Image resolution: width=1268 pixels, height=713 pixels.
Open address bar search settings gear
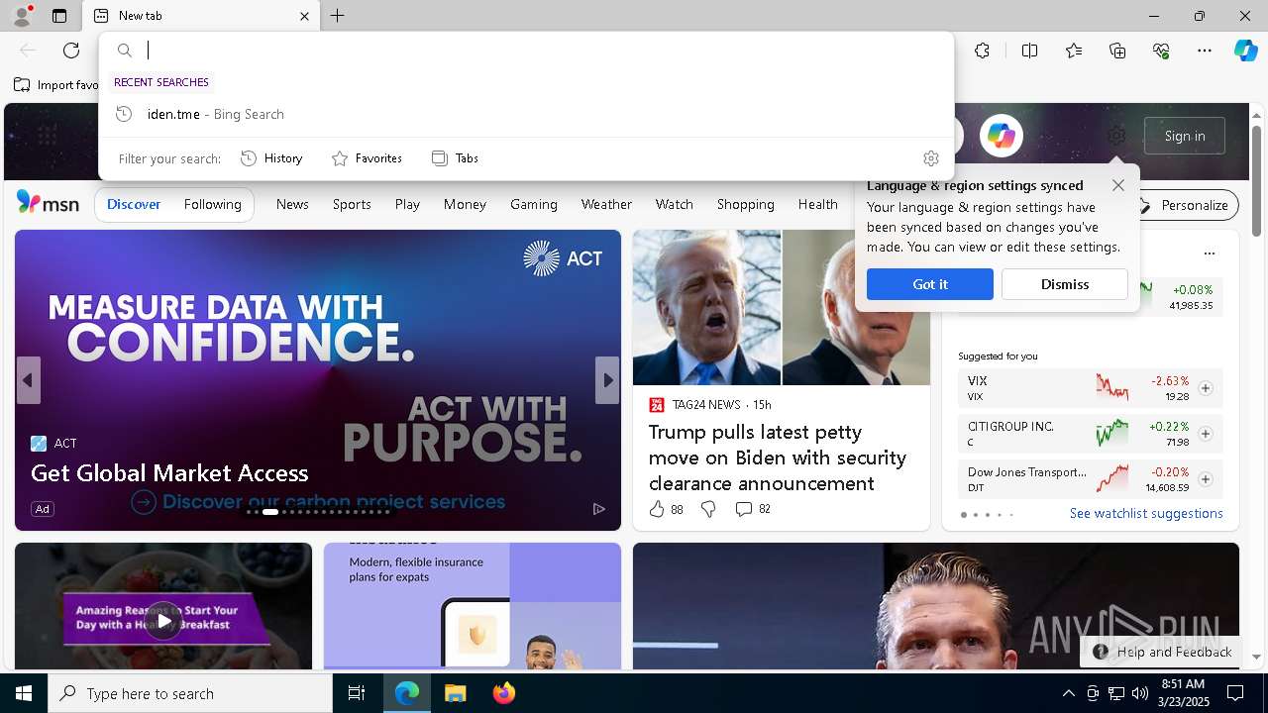click(930, 158)
